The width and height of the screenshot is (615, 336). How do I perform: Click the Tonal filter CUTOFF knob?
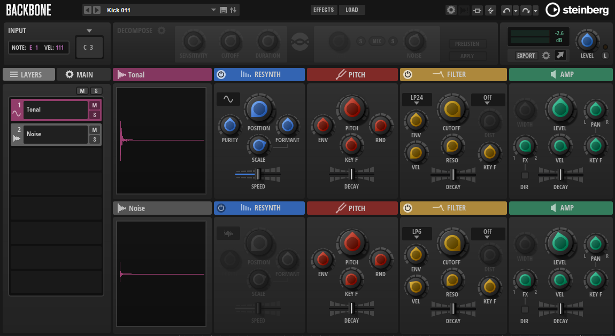tap(452, 110)
